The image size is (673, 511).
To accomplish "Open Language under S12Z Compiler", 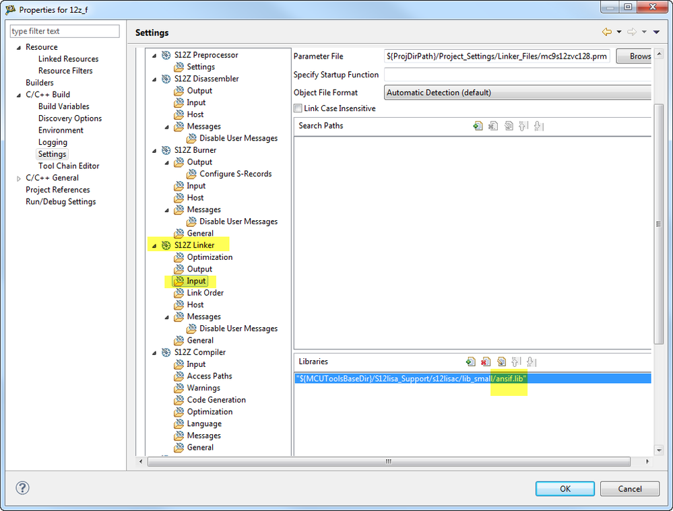I will [204, 423].
